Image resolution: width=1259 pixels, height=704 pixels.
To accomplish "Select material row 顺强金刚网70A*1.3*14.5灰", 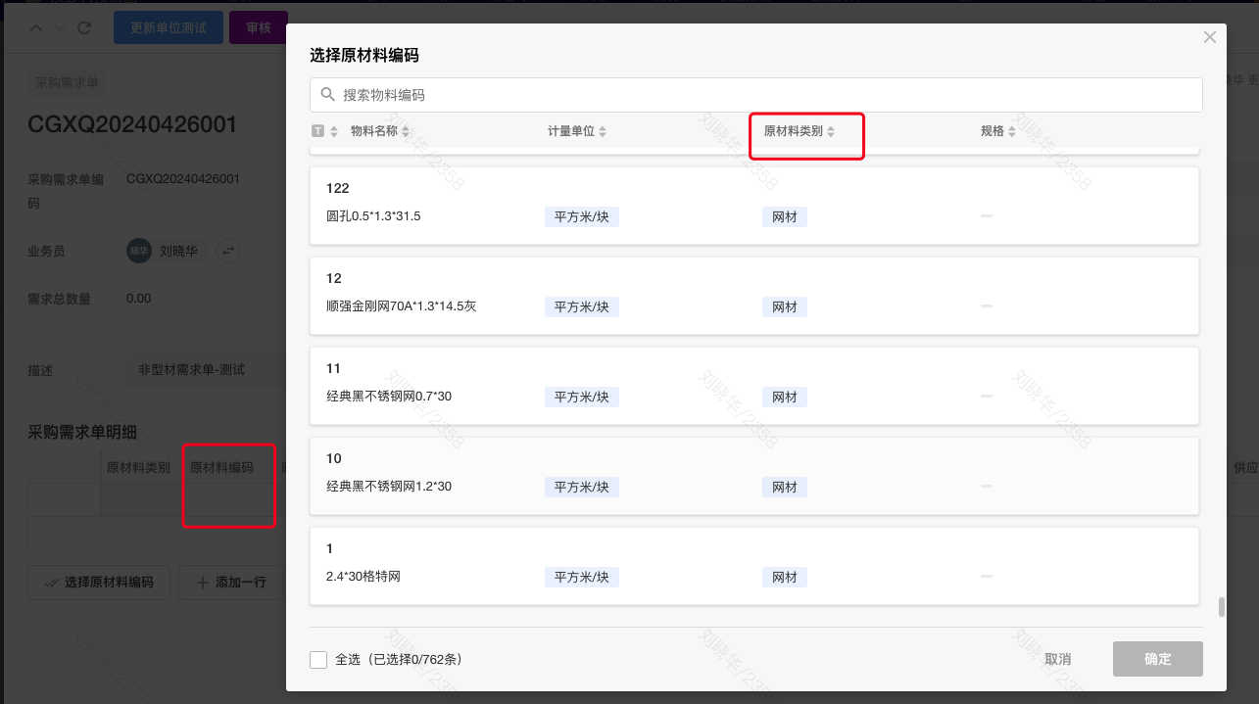I will (x=754, y=296).
